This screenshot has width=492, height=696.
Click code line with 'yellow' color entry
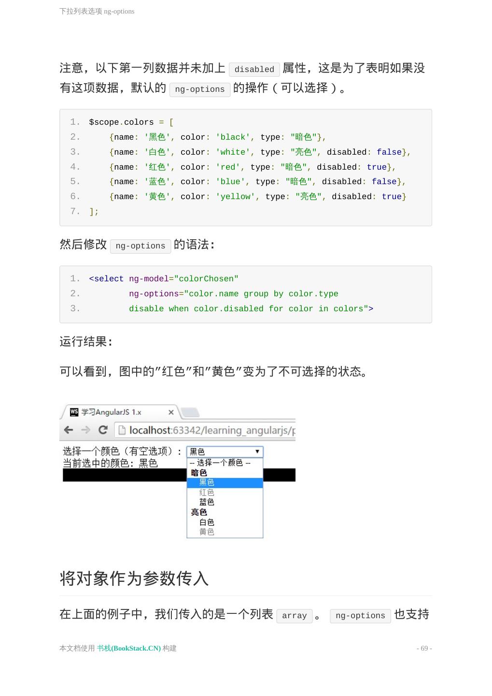pyautogui.click(x=258, y=197)
